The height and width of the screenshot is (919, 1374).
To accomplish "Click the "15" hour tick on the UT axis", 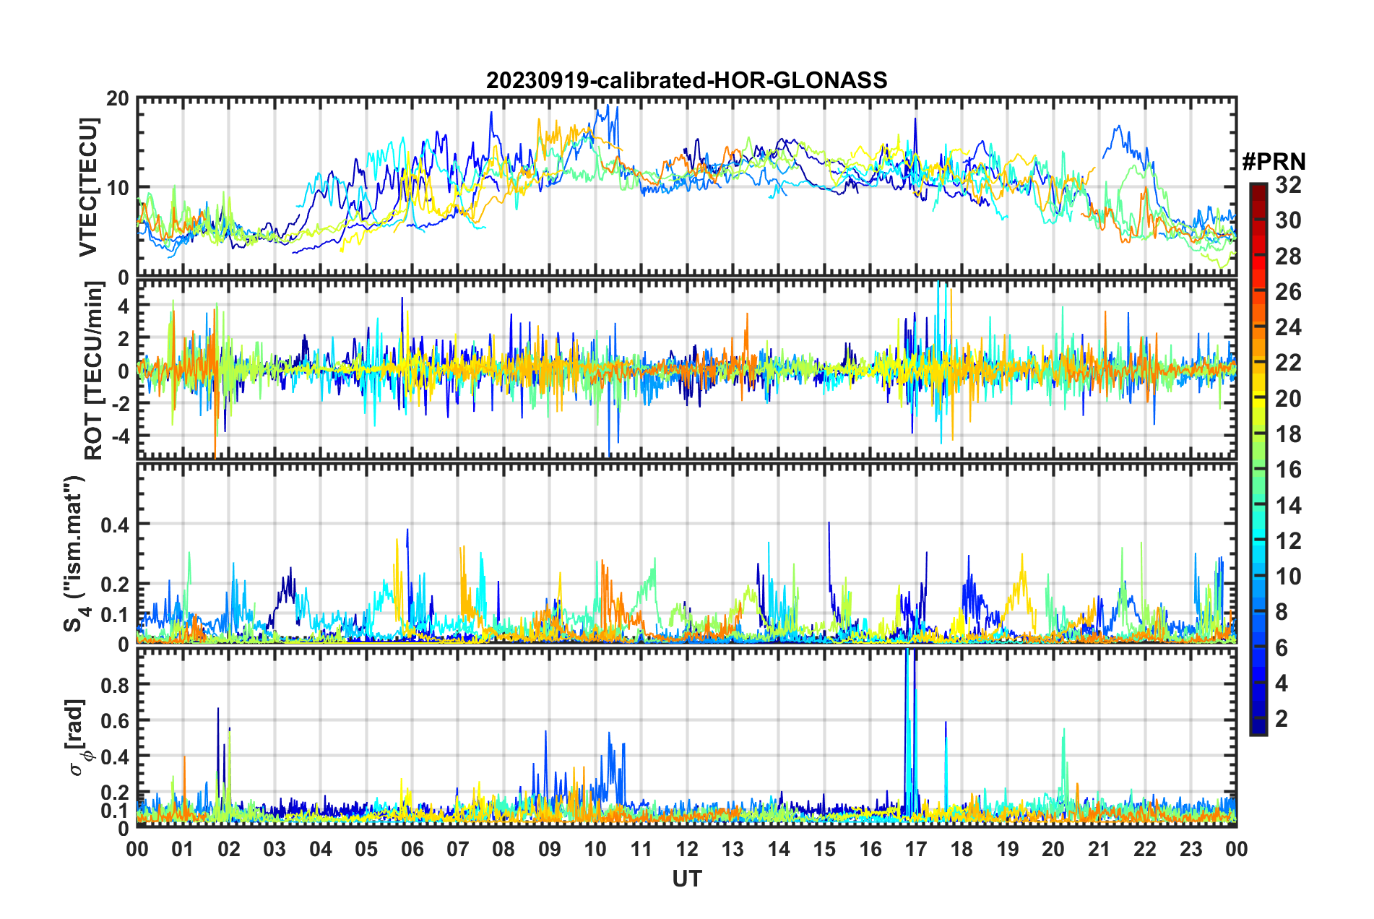I will [824, 849].
